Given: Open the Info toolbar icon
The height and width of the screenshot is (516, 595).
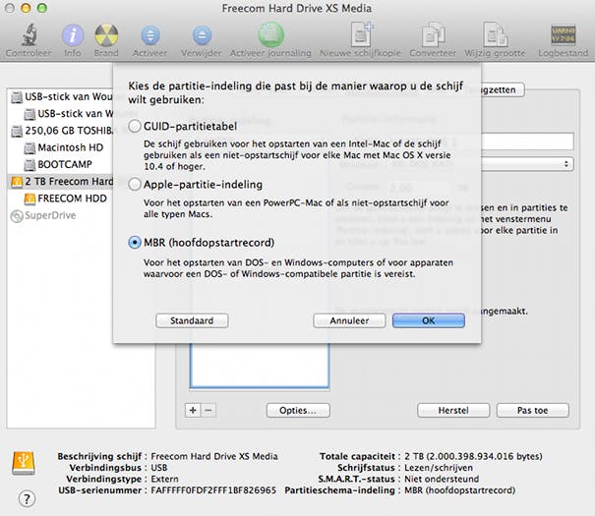Looking at the screenshot, I should (73, 35).
